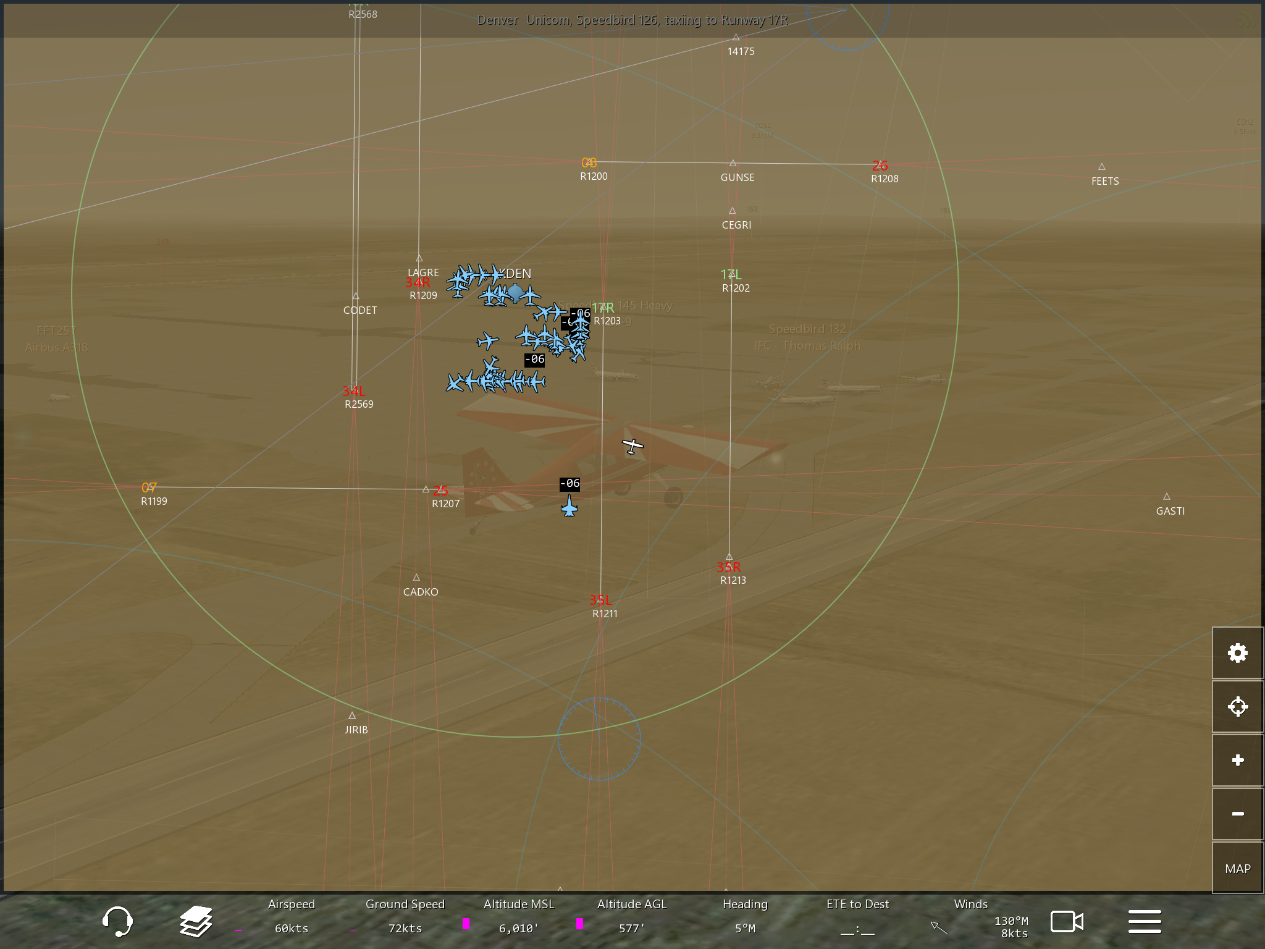
Task: Open the camera view selector icon
Action: pyautogui.click(x=1067, y=921)
